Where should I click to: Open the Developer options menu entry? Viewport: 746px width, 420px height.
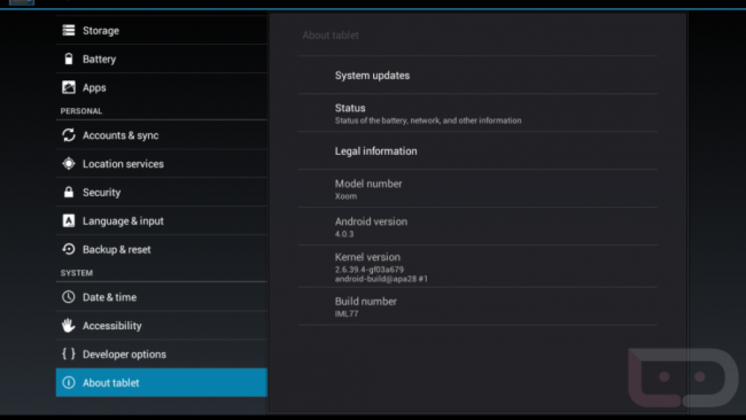[x=124, y=354]
